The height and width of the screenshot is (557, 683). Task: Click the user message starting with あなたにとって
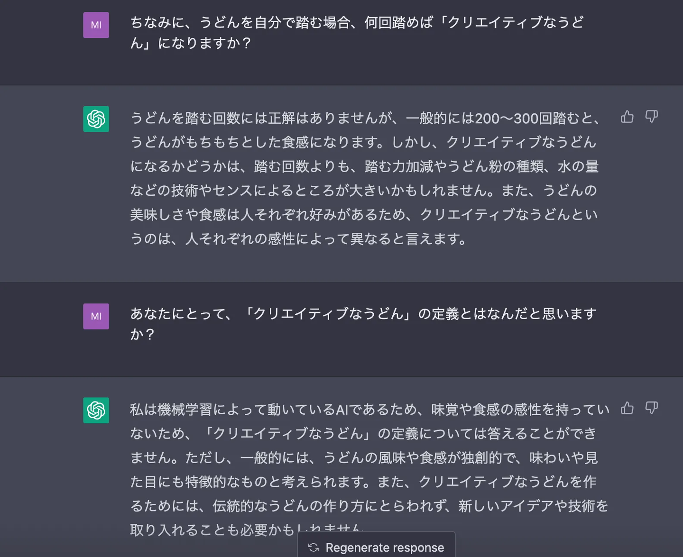pyautogui.click(x=363, y=324)
